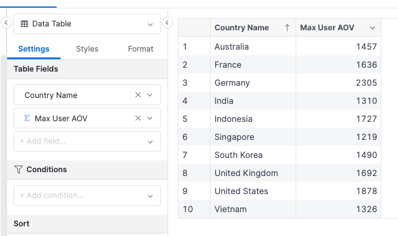Open the Add condition dropdown

click(x=87, y=195)
